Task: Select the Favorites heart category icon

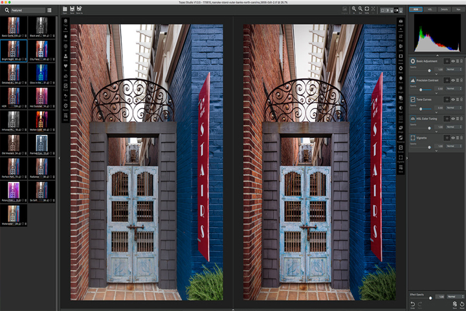Action: [x=65, y=66]
